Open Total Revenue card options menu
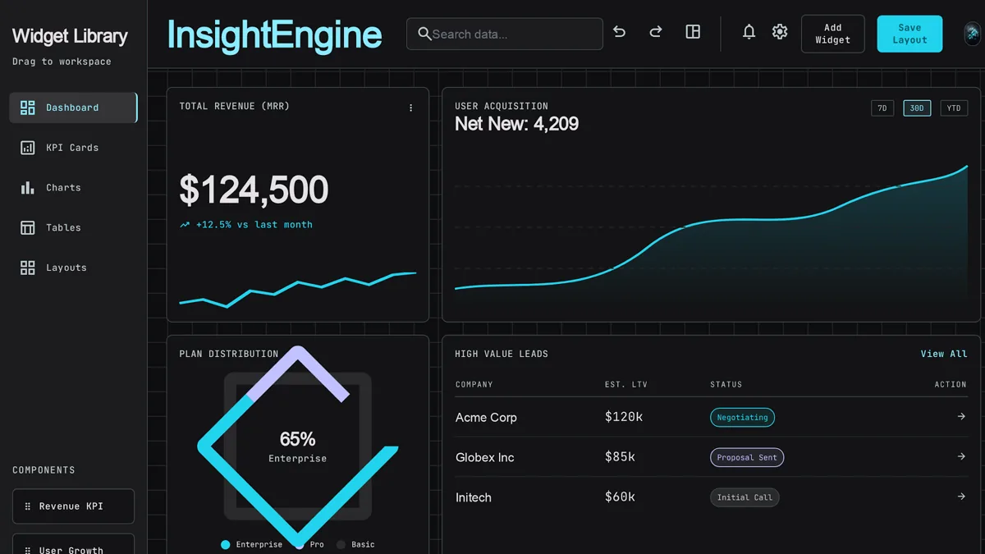This screenshot has height=554, width=985. (x=411, y=108)
